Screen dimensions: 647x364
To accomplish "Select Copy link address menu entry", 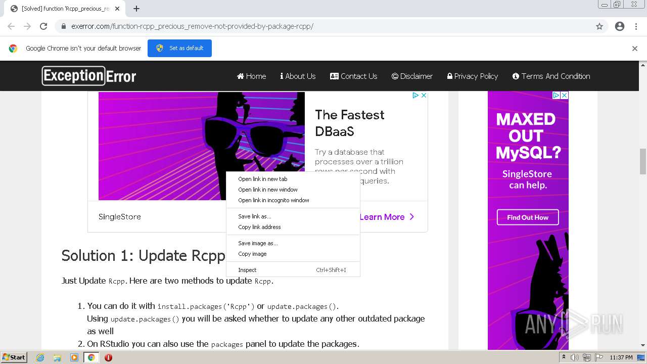I will (x=293, y=227).
